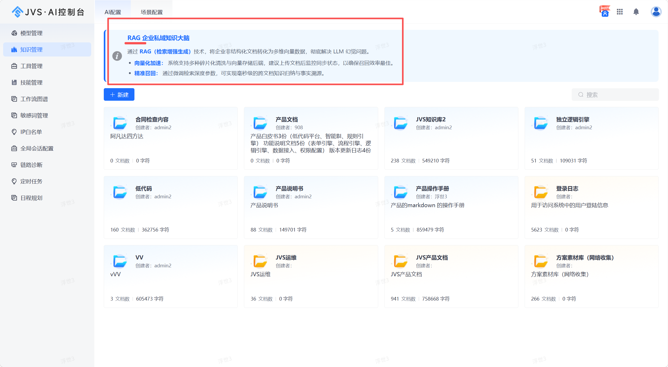Click the 登录日志 orange folder icon

[541, 192]
